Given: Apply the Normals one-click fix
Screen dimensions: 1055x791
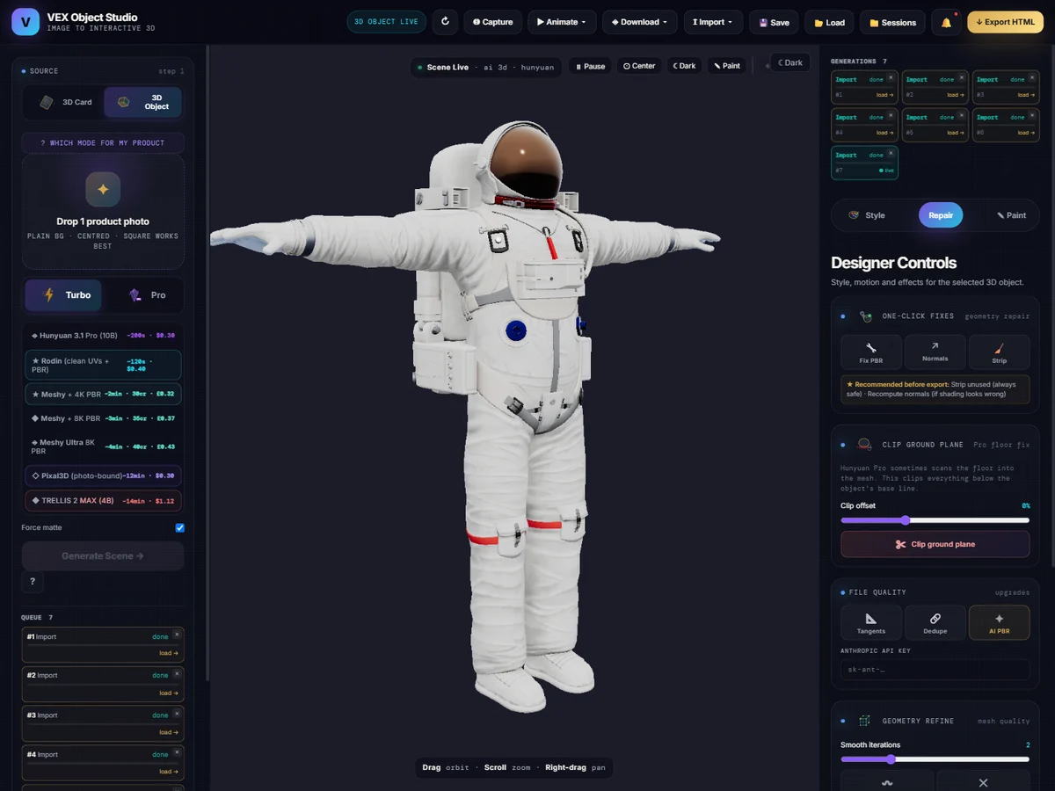Looking at the screenshot, I should coord(935,352).
